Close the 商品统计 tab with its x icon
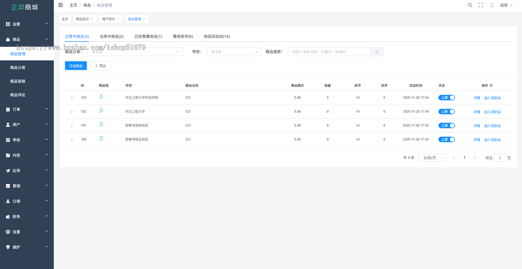522x269 pixels. (92, 19)
